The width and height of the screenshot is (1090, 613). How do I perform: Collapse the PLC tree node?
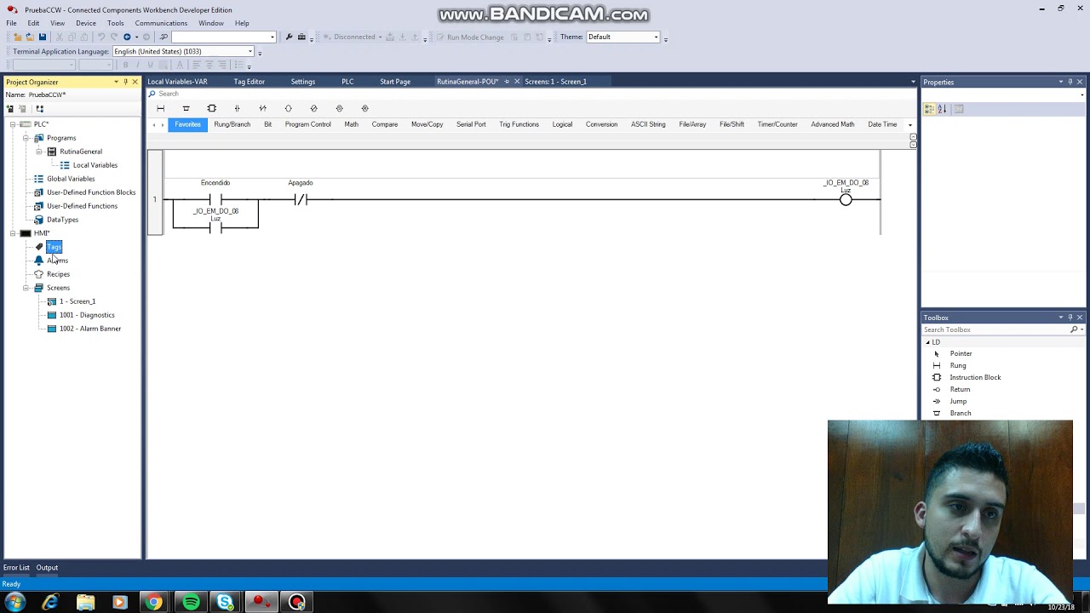click(12, 124)
